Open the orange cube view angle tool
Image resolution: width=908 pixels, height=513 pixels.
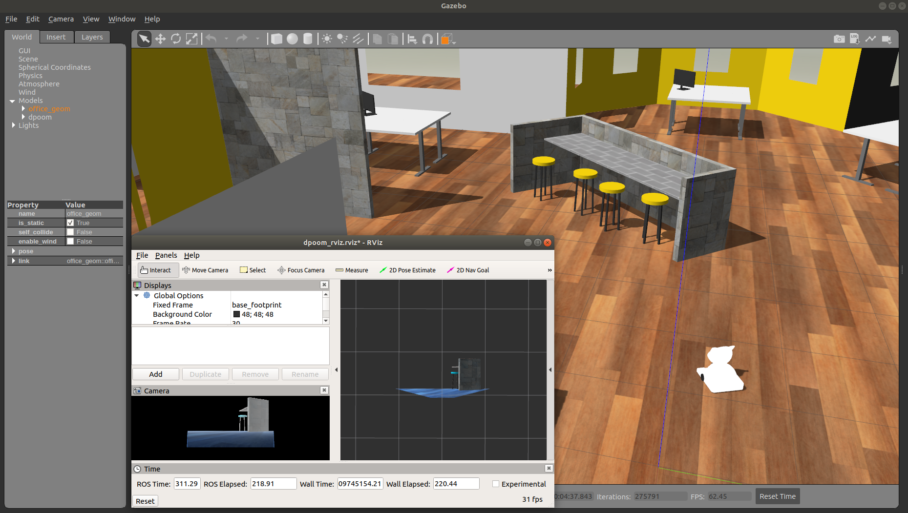point(447,39)
